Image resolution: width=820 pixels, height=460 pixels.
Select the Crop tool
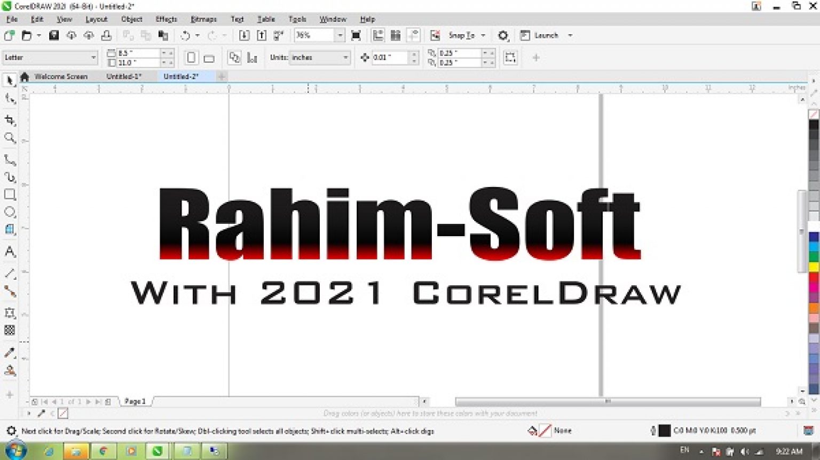click(x=10, y=120)
